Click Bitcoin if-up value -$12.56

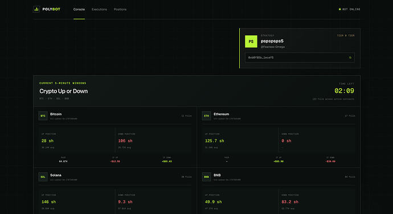pyautogui.click(x=115, y=162)
